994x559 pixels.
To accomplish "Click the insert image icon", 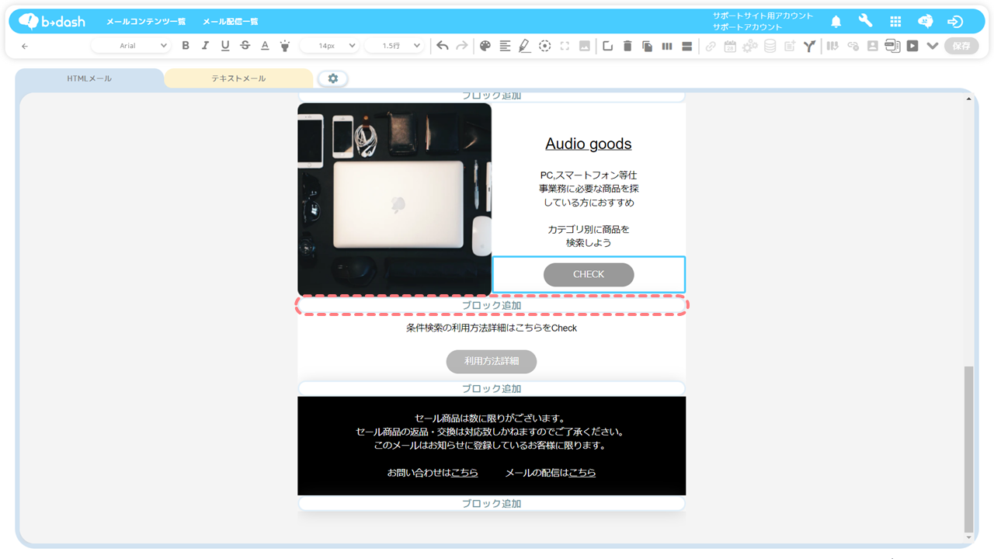I will tap(585, 46).
